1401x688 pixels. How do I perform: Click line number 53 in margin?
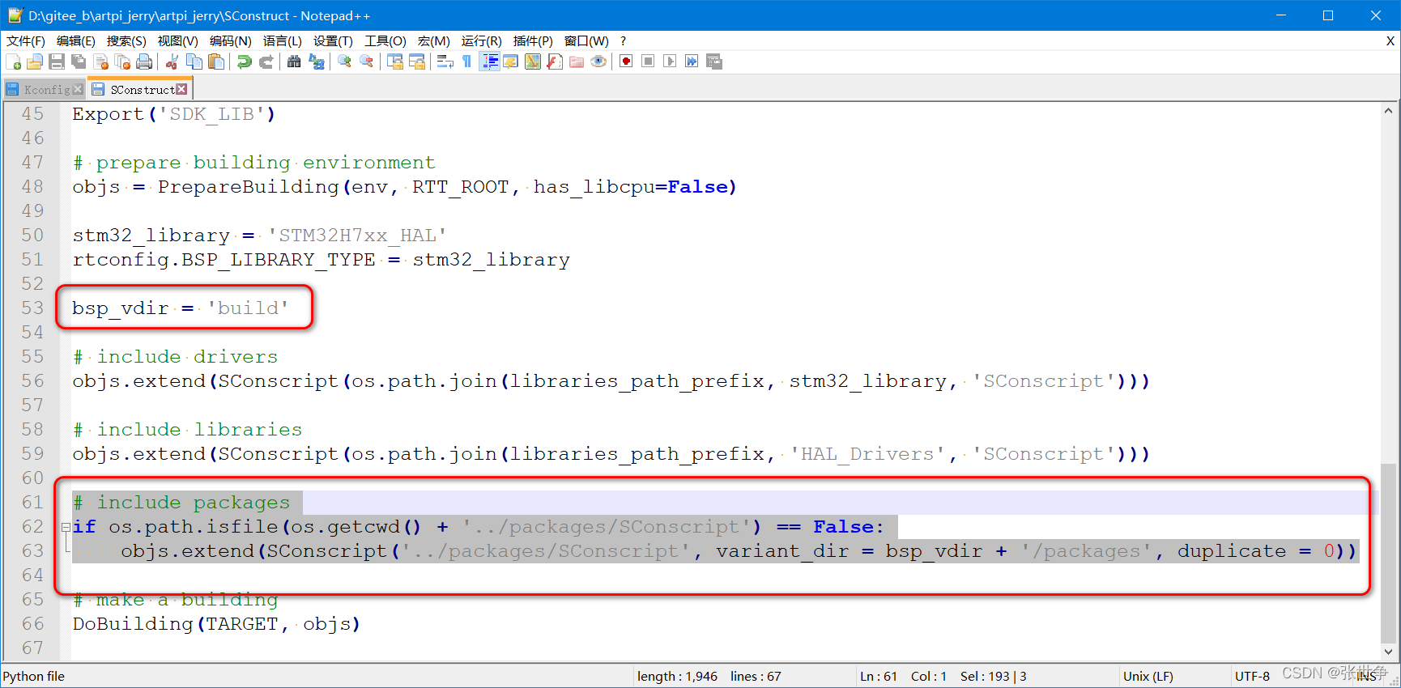tap(32, 308)
